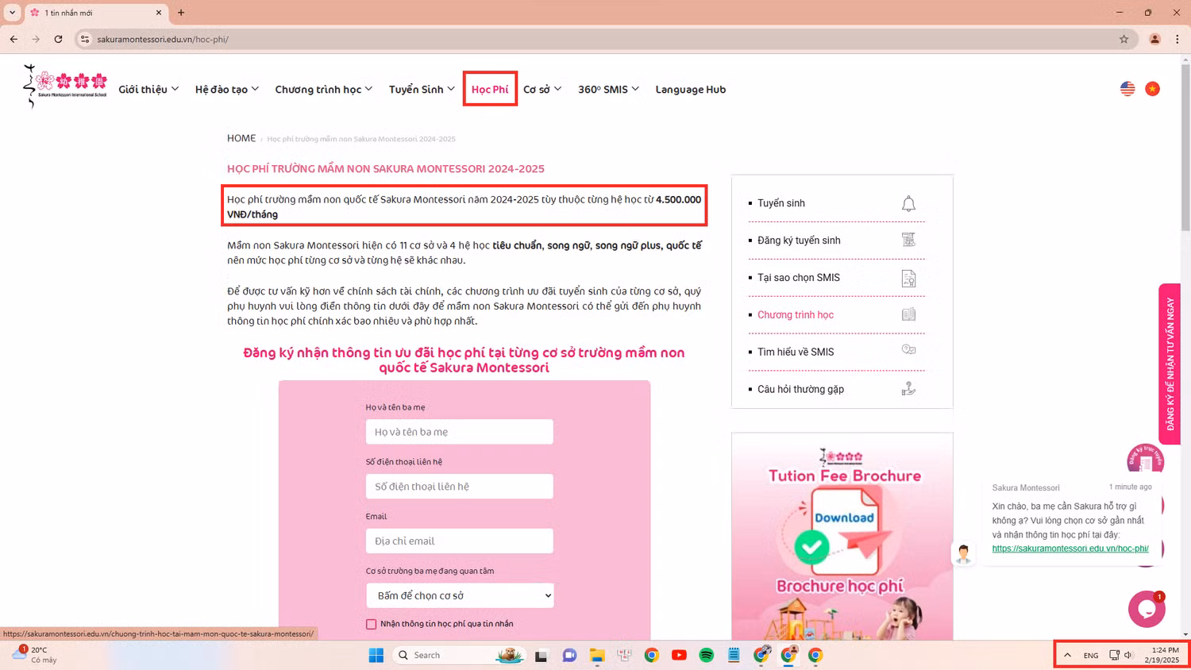Viewport: 1191px width, 670px height.
Task: Bookmark this page with the star icon
Action: pos(1124,39)
